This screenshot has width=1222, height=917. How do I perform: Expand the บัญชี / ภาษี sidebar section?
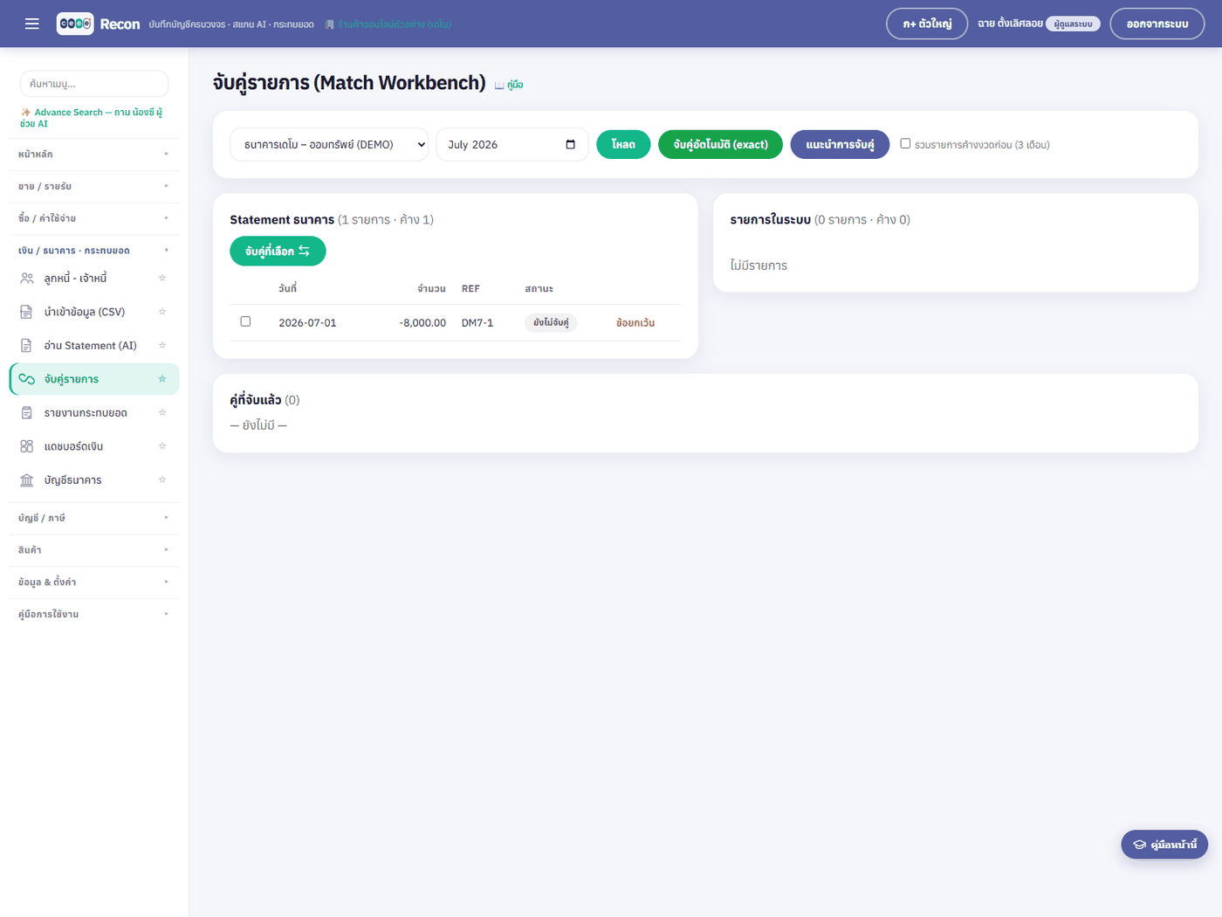click(x=94, y=518)
